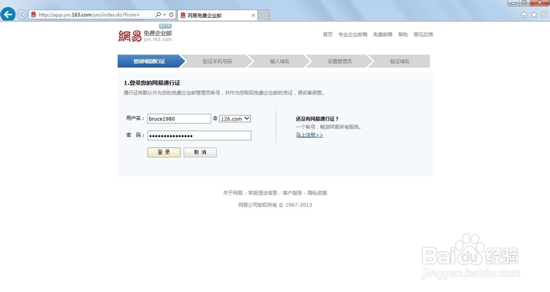The height and width of the screenshot is (292, 550).
Task: Open the 意见反馈 navigation link
Action: tap(423, 34)
